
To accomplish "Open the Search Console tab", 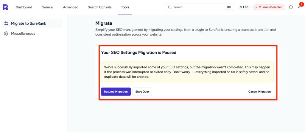I will (x=99, y=7).
